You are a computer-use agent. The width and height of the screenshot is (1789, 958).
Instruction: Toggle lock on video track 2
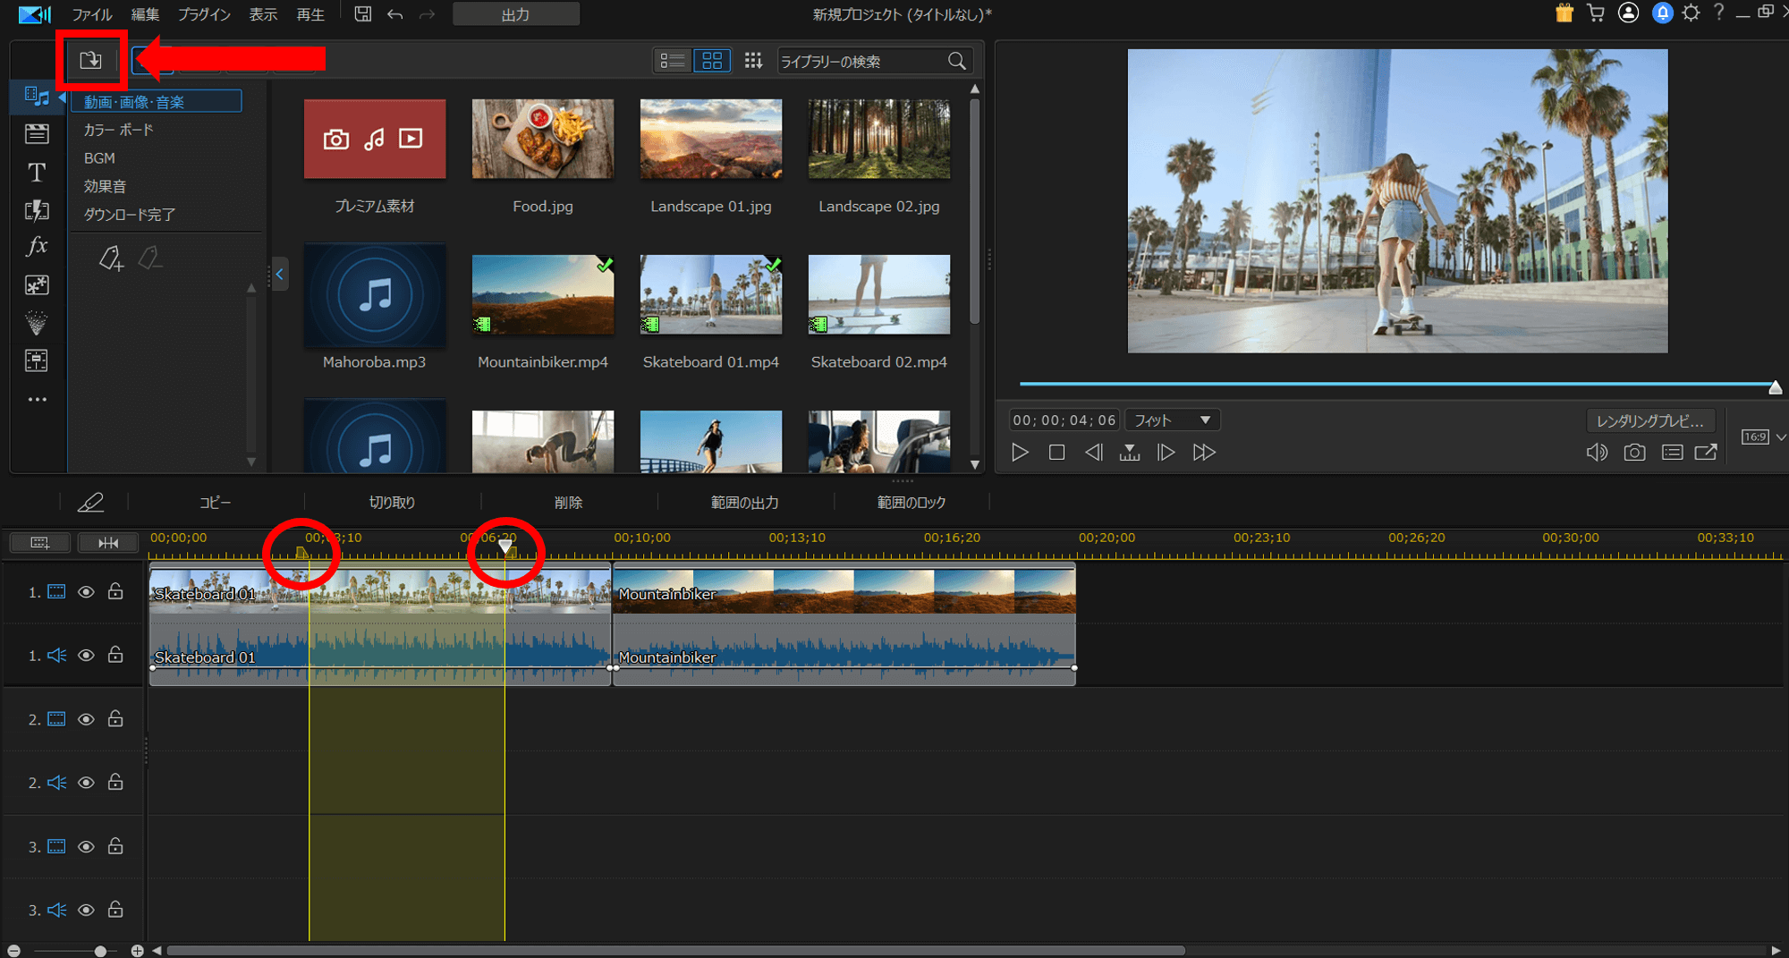pos(115,718)
